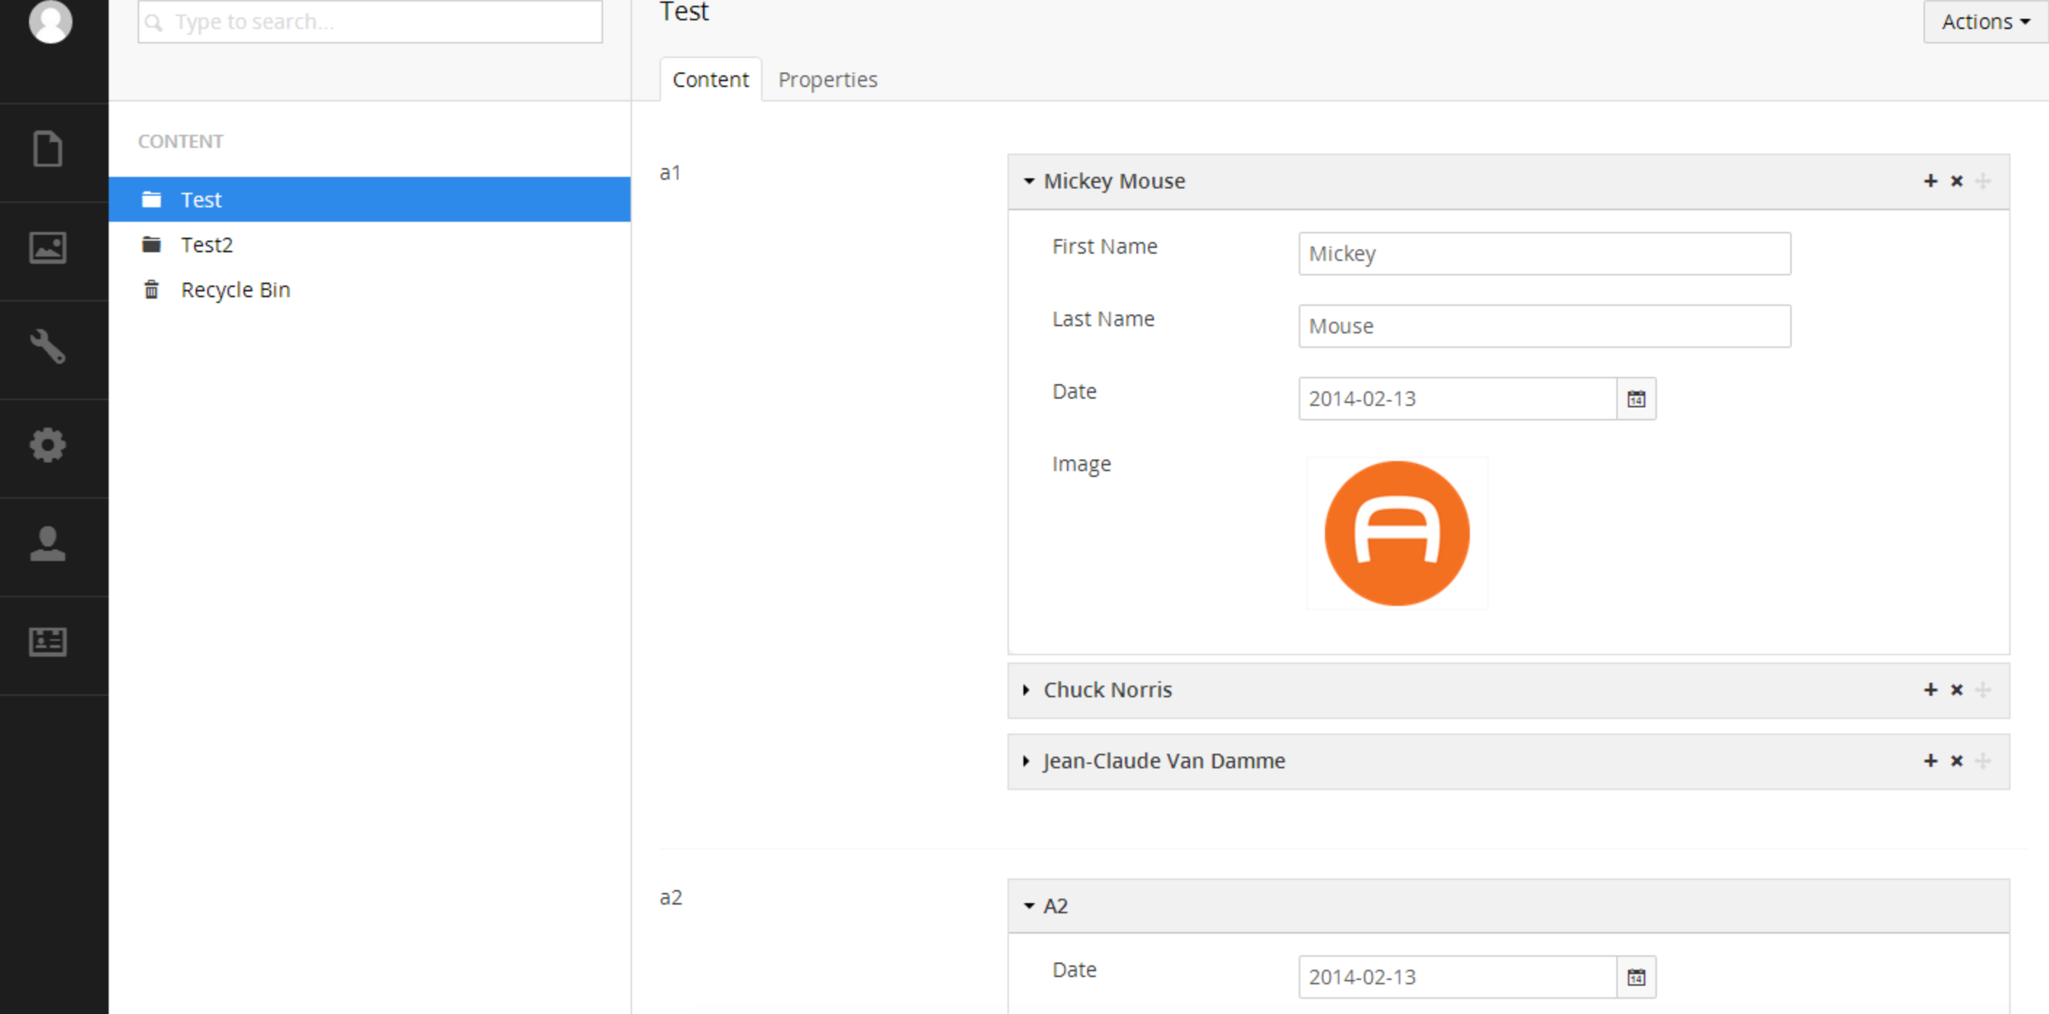Open the Recycle Bin node
2049x1014 pixels.
236,289
